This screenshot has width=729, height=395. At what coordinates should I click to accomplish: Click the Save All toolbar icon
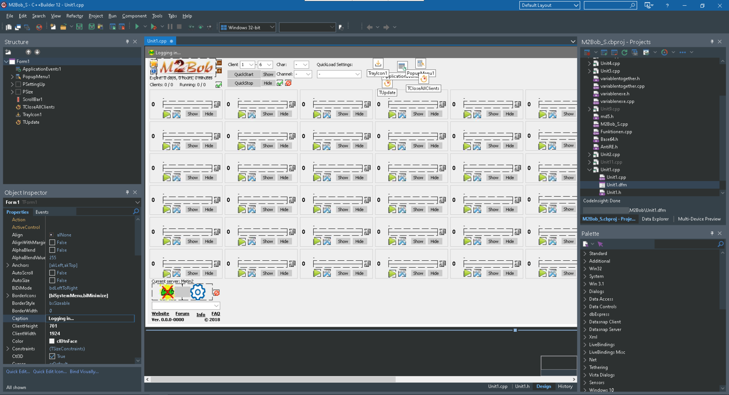coord(92,27)
